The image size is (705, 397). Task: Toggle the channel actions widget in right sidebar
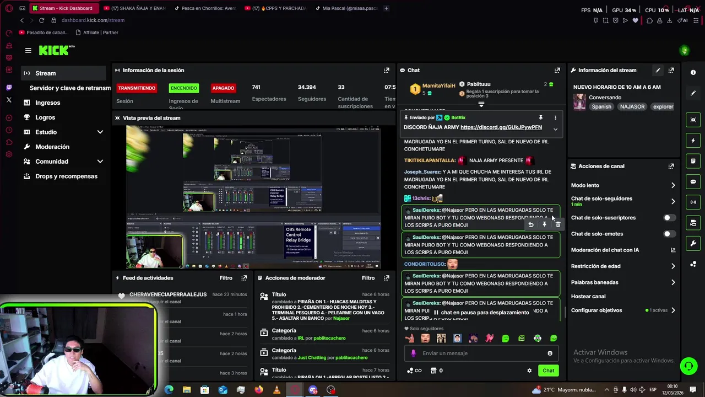(693, 223)
